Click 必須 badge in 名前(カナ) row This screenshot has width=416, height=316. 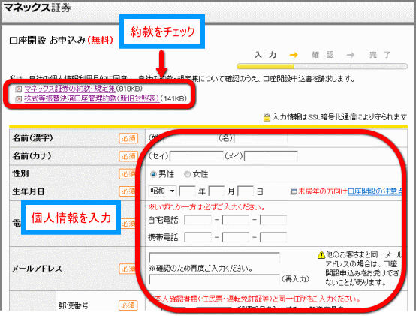[128, 156]
